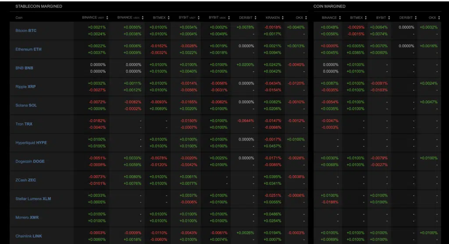Select Ripple Kraken rate -0.0434%
The width and height of the screenshot is (449, 244).
[273, 83]
